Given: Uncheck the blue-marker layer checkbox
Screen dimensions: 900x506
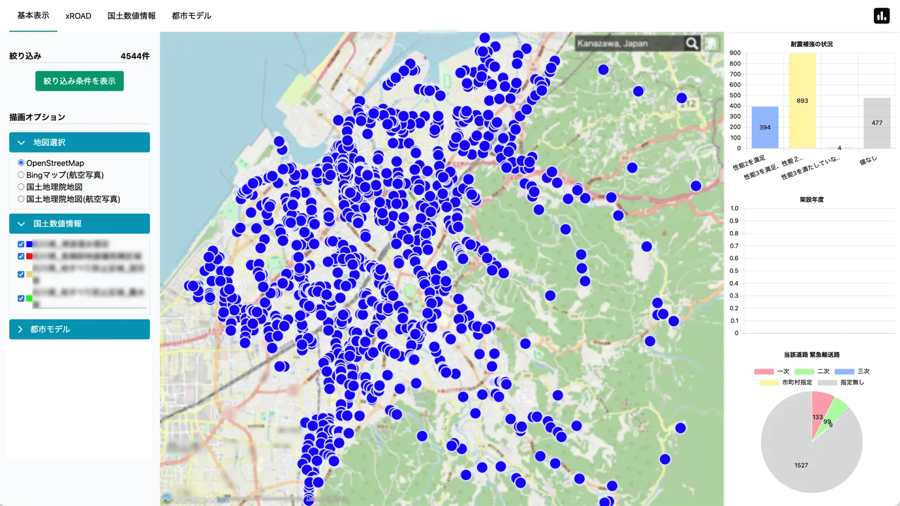Looking at the screenshot, I should [x=21, y=244].
